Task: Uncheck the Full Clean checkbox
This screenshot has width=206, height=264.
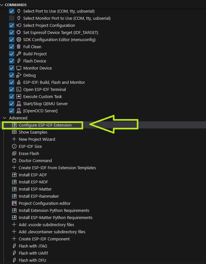Action: (x=12, y=47)
